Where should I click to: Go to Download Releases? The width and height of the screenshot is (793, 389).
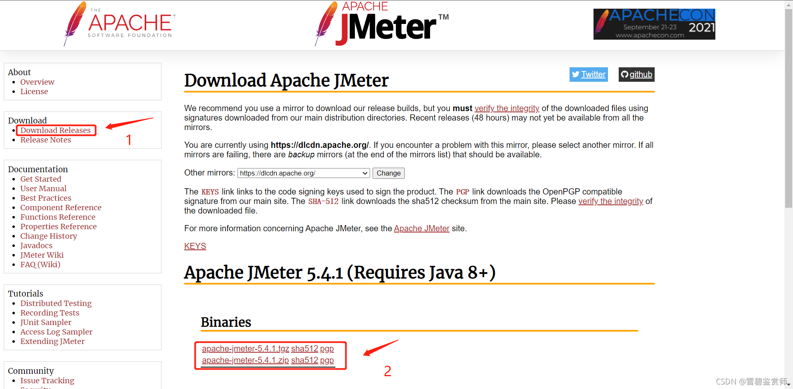point(55,130)
